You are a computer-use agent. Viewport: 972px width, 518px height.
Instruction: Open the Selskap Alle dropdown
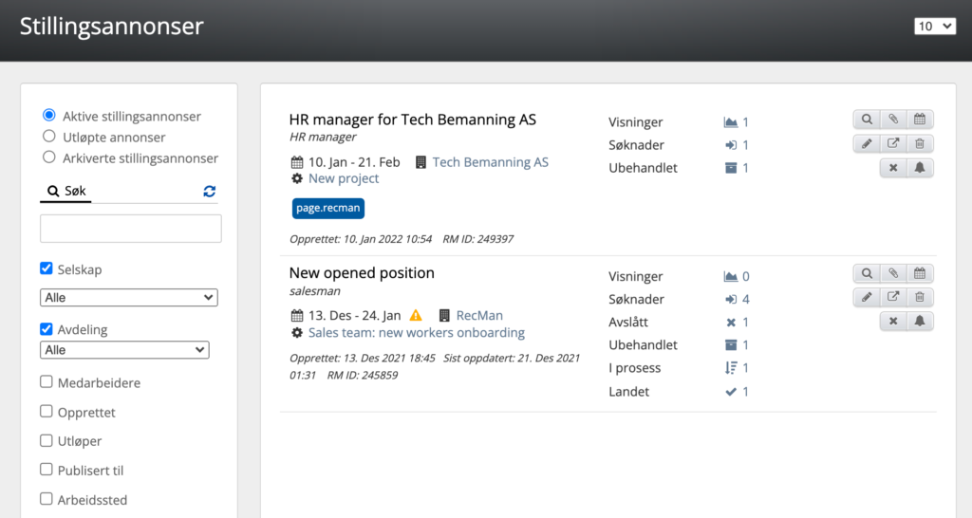pyautogui.click(x=129, y=297)
